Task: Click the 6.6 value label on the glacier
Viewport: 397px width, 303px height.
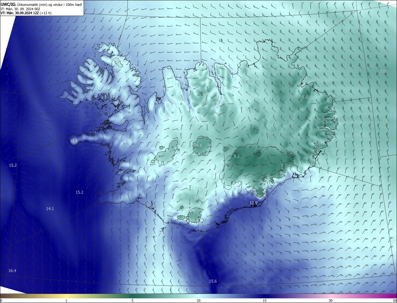Action: tap(199, 145)
